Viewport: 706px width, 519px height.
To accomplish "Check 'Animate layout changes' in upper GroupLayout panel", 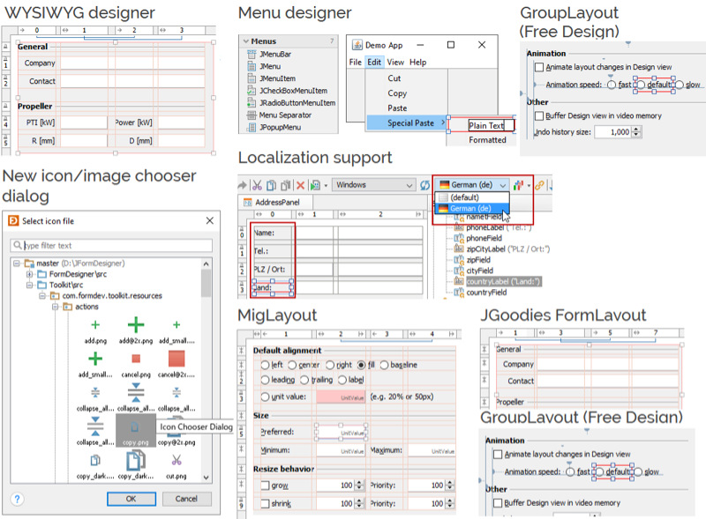I will (x=539, y=67).
